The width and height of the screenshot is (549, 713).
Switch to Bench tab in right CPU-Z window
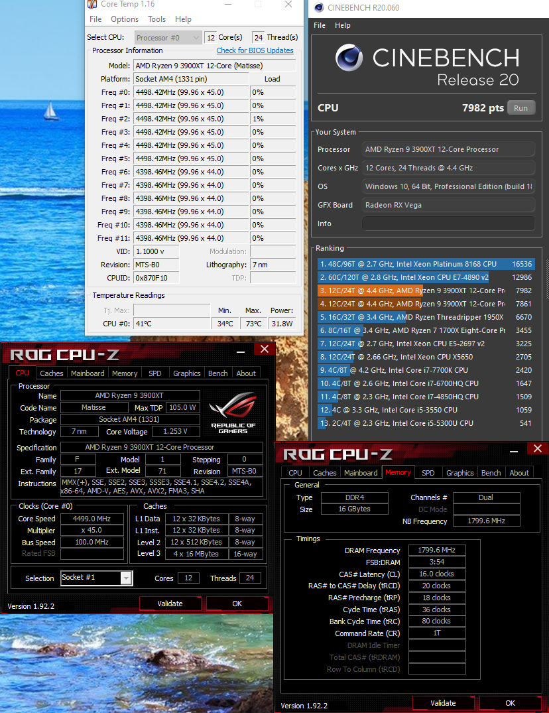pos(491,473)
